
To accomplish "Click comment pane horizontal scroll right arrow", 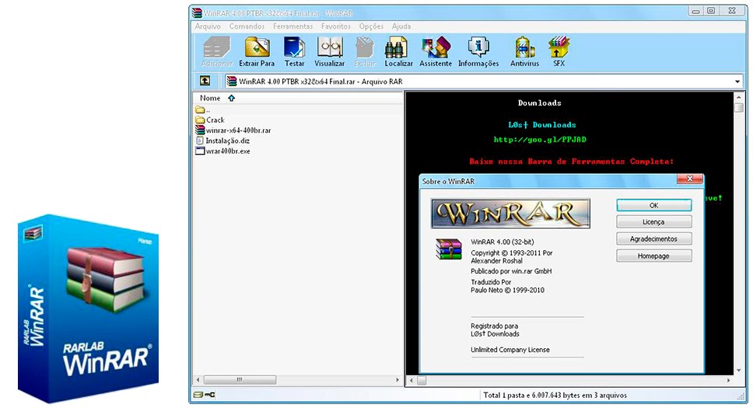I will pos(729,380).
